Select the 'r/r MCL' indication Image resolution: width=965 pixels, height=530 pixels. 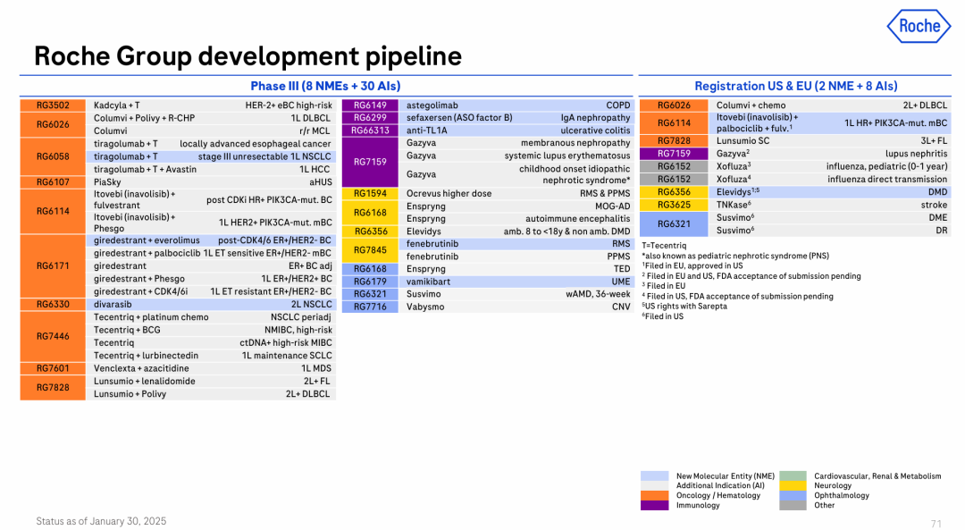[x=315, y=131]
